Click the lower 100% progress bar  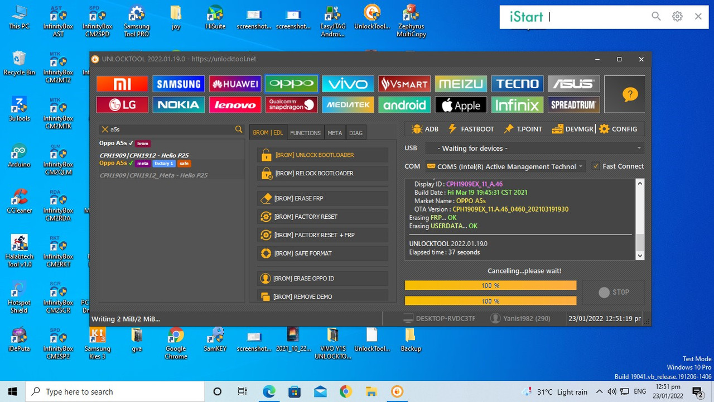[490, 301]
